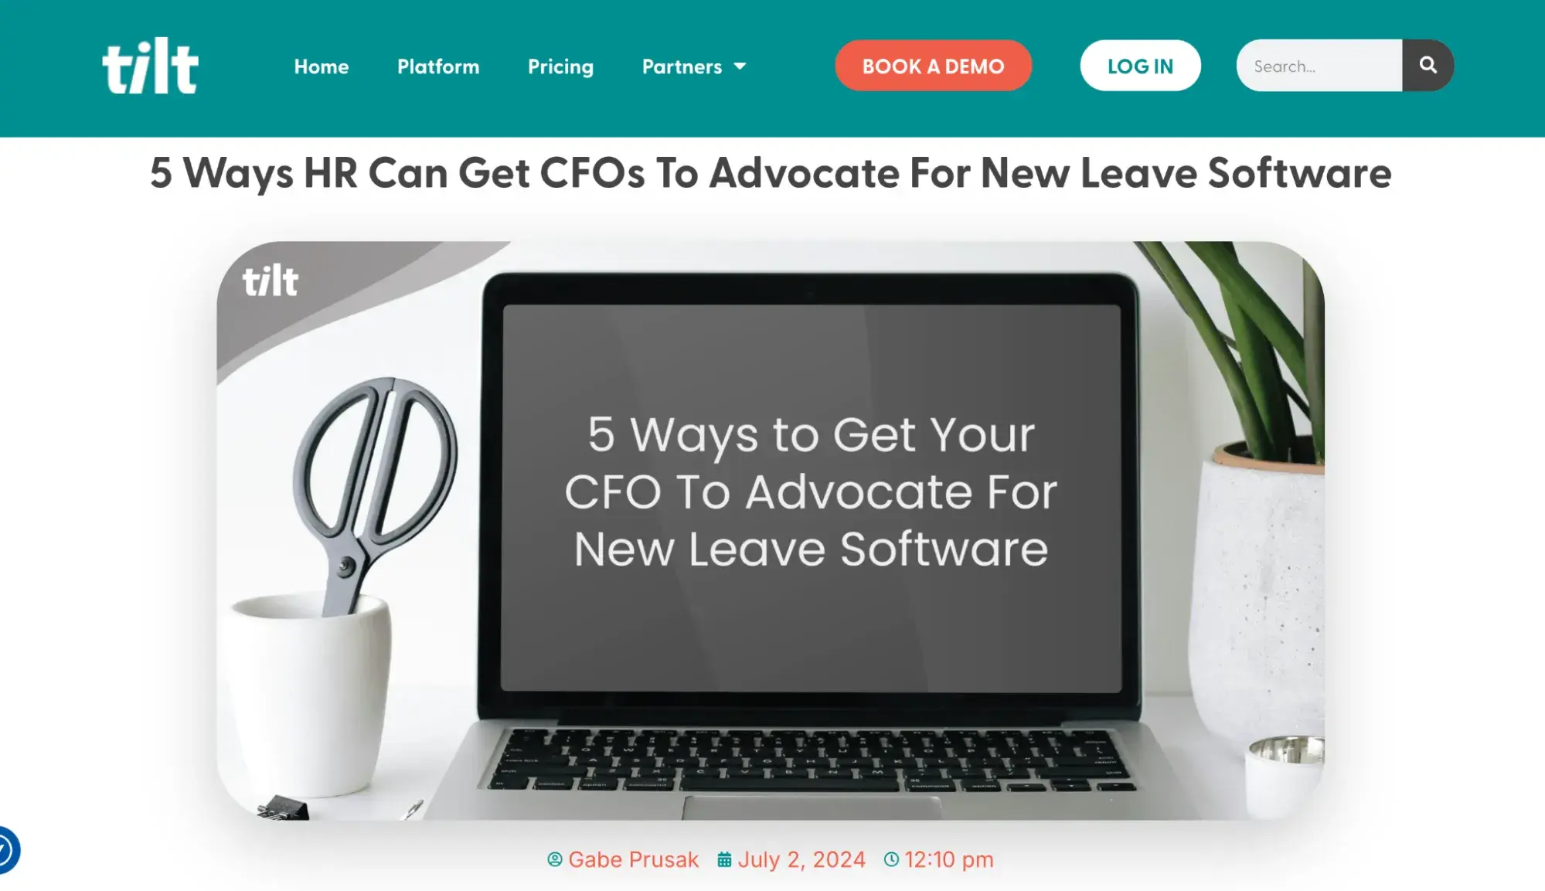Viewport: 1545px width, 891px height.
Task: Select the Platform navigation menu item
Action: [438, 66]
